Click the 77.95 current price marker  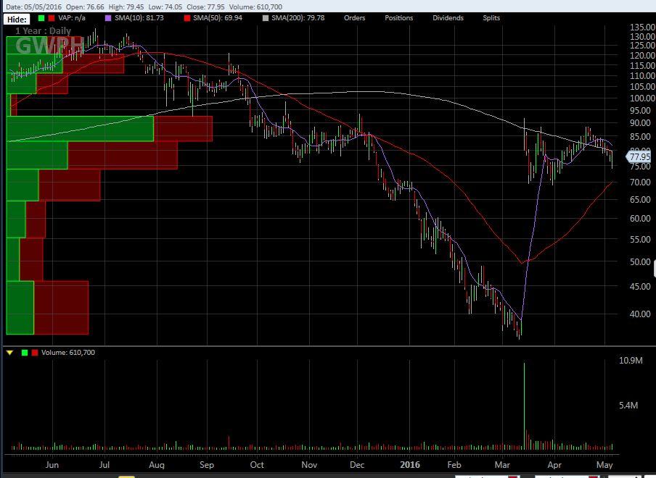(x=639, y=156)
